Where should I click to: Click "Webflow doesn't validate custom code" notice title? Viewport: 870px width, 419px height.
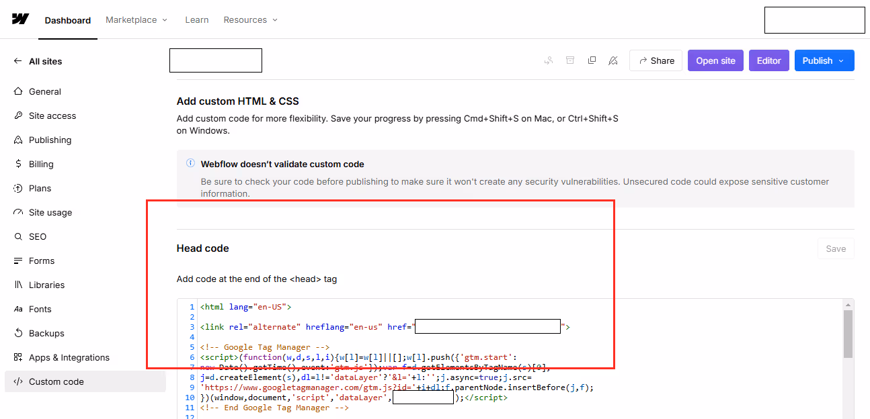[x=282, y=164]
